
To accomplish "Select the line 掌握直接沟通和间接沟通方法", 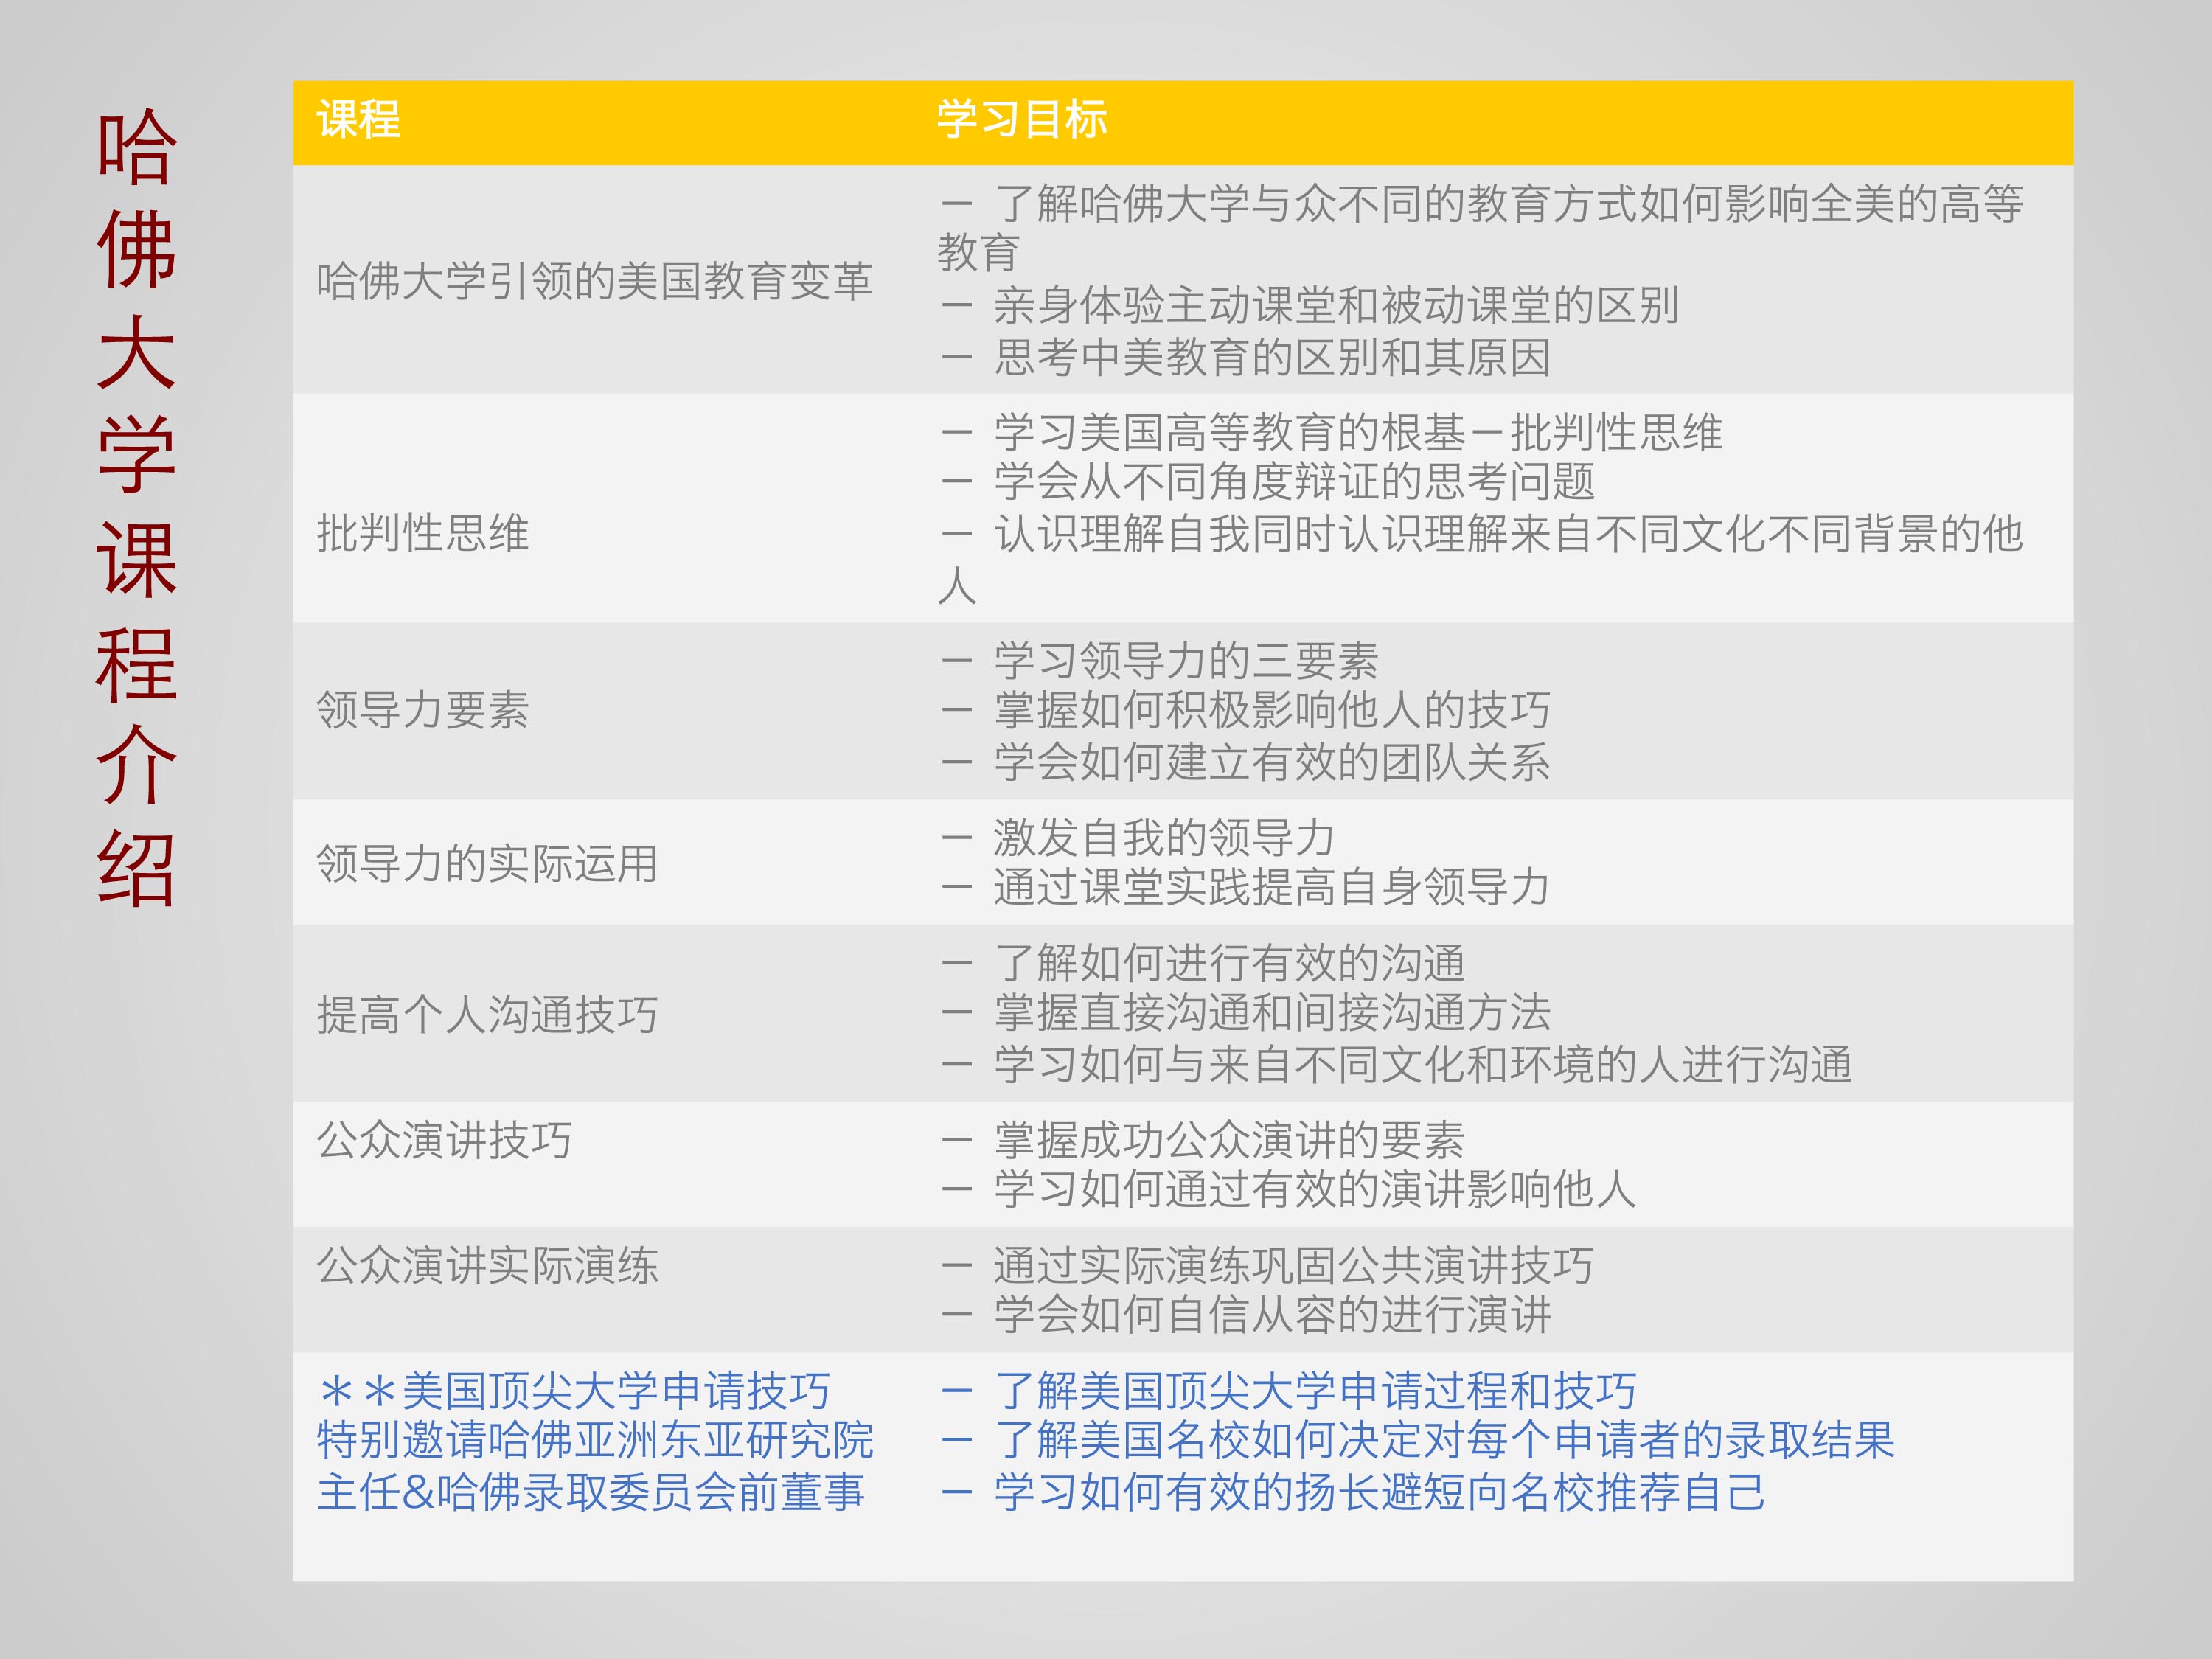I will point(1271,1013).
